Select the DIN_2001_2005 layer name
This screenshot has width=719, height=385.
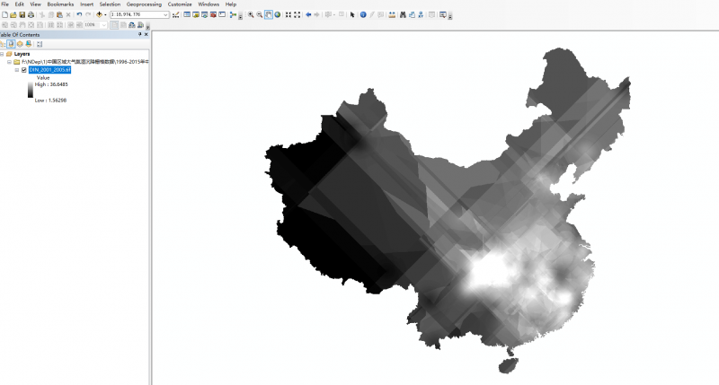click(x=50, y=69)
